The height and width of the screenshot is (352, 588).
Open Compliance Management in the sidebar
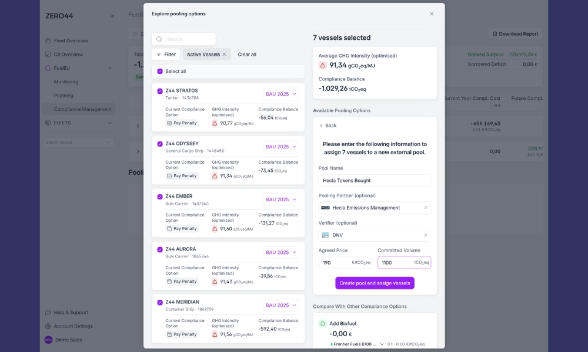(x=82, y=109)
